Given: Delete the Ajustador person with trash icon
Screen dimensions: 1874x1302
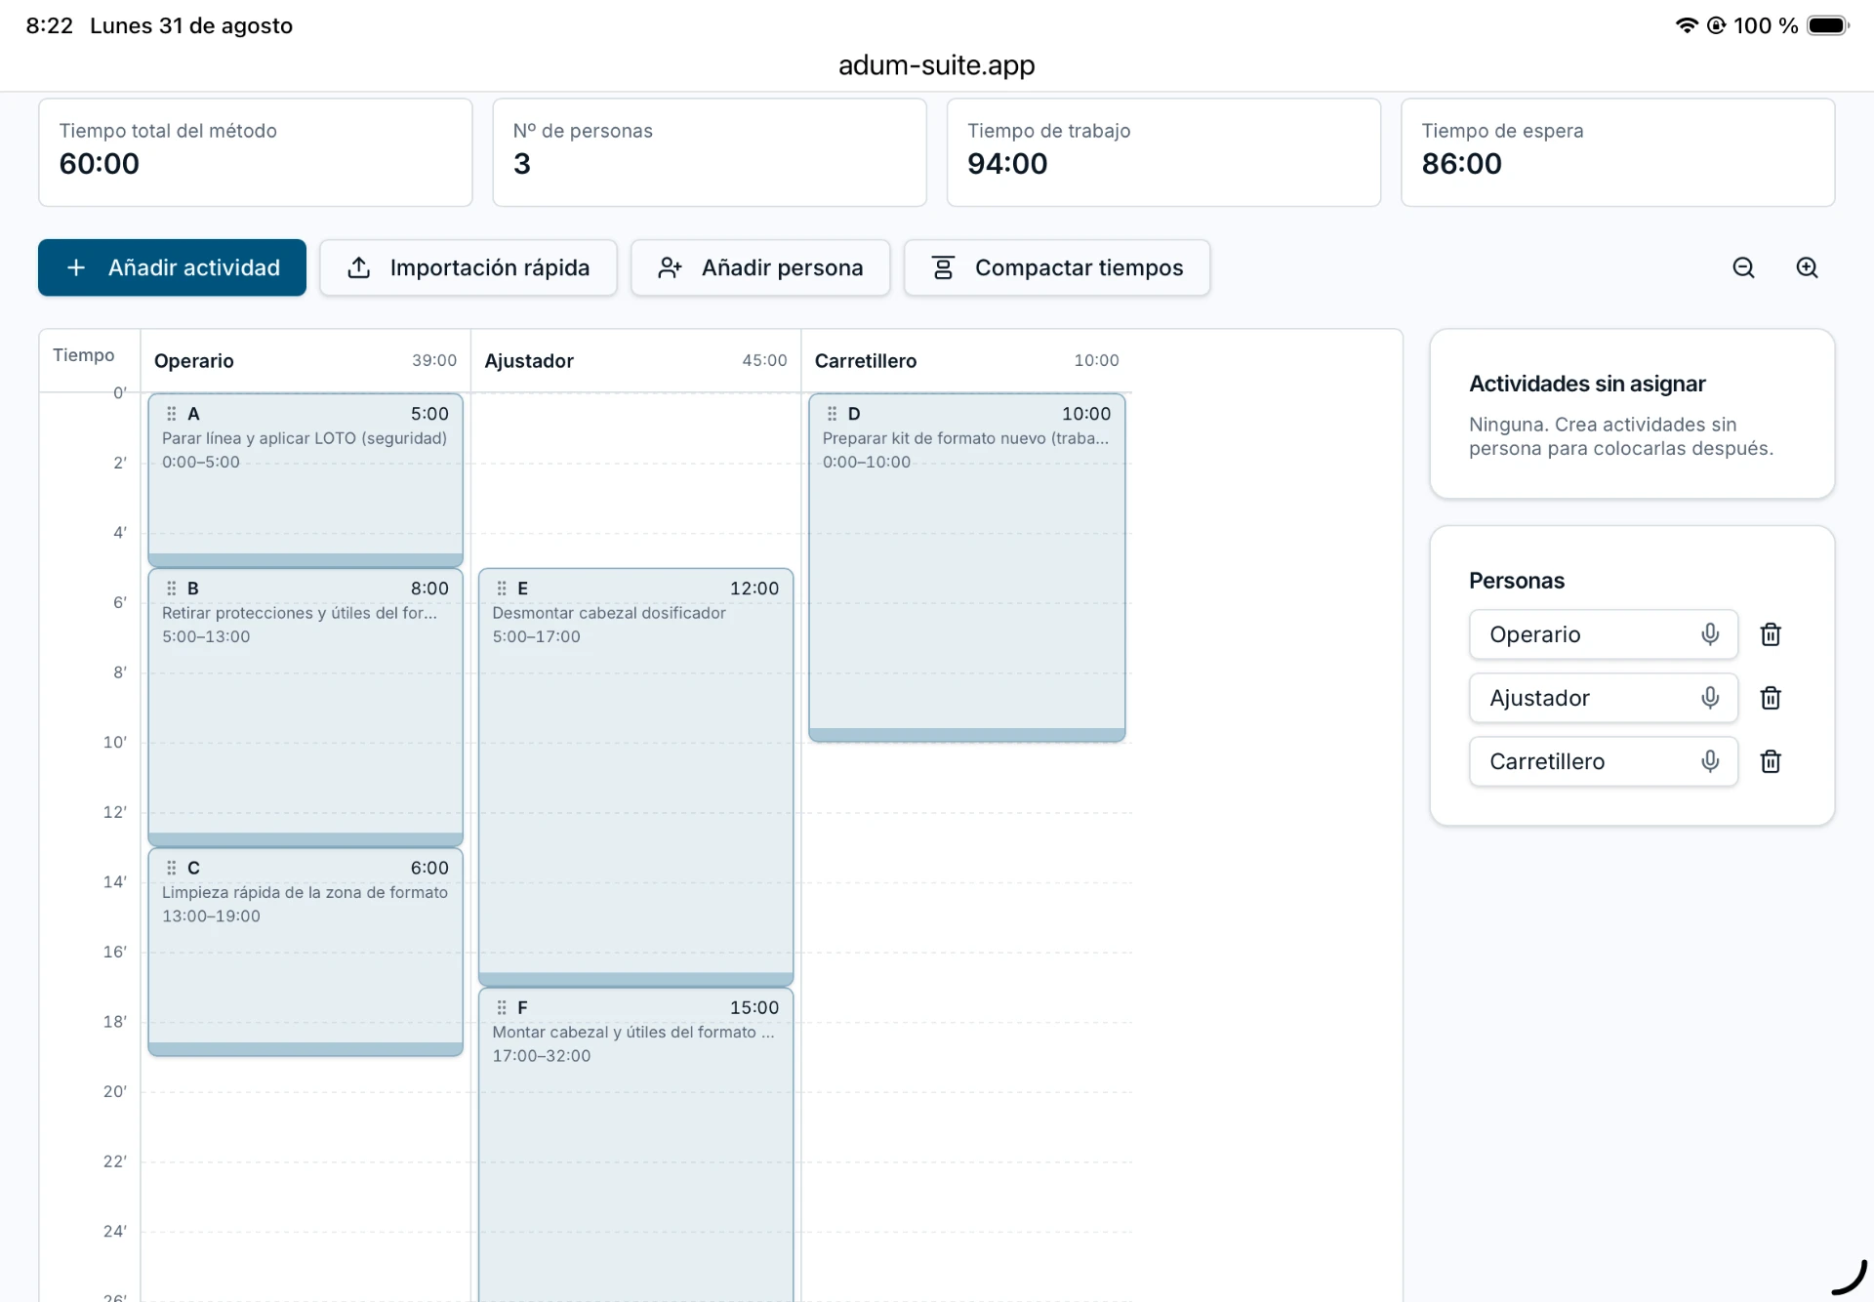Looking at the screenshot, I should (x=1771, y=698).
